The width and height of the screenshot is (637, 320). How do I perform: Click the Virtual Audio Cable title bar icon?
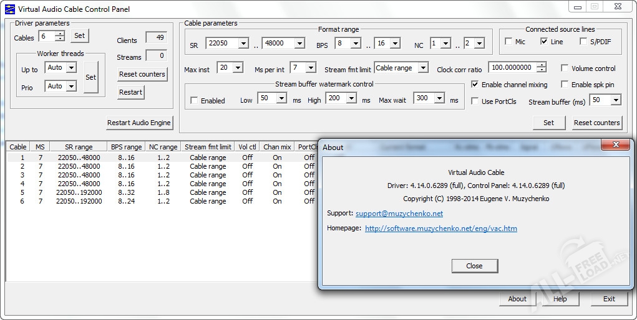tap(9, 9)
